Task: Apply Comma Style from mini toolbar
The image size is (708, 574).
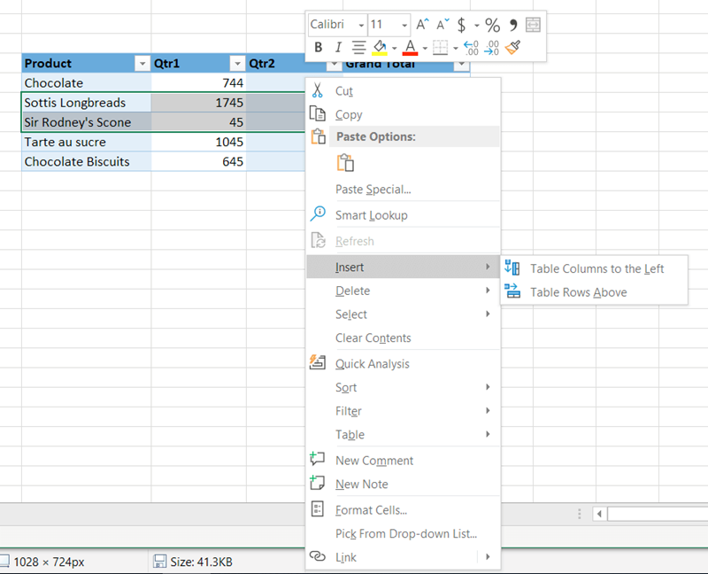Action: [512, 25]
